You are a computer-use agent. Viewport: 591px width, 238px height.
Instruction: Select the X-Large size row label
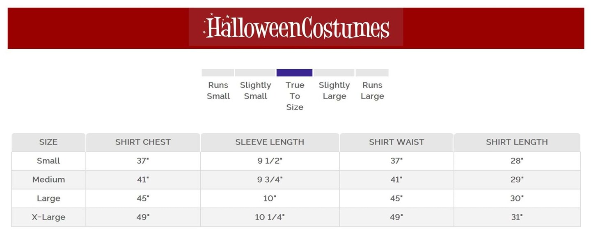(x=48, y=217)
